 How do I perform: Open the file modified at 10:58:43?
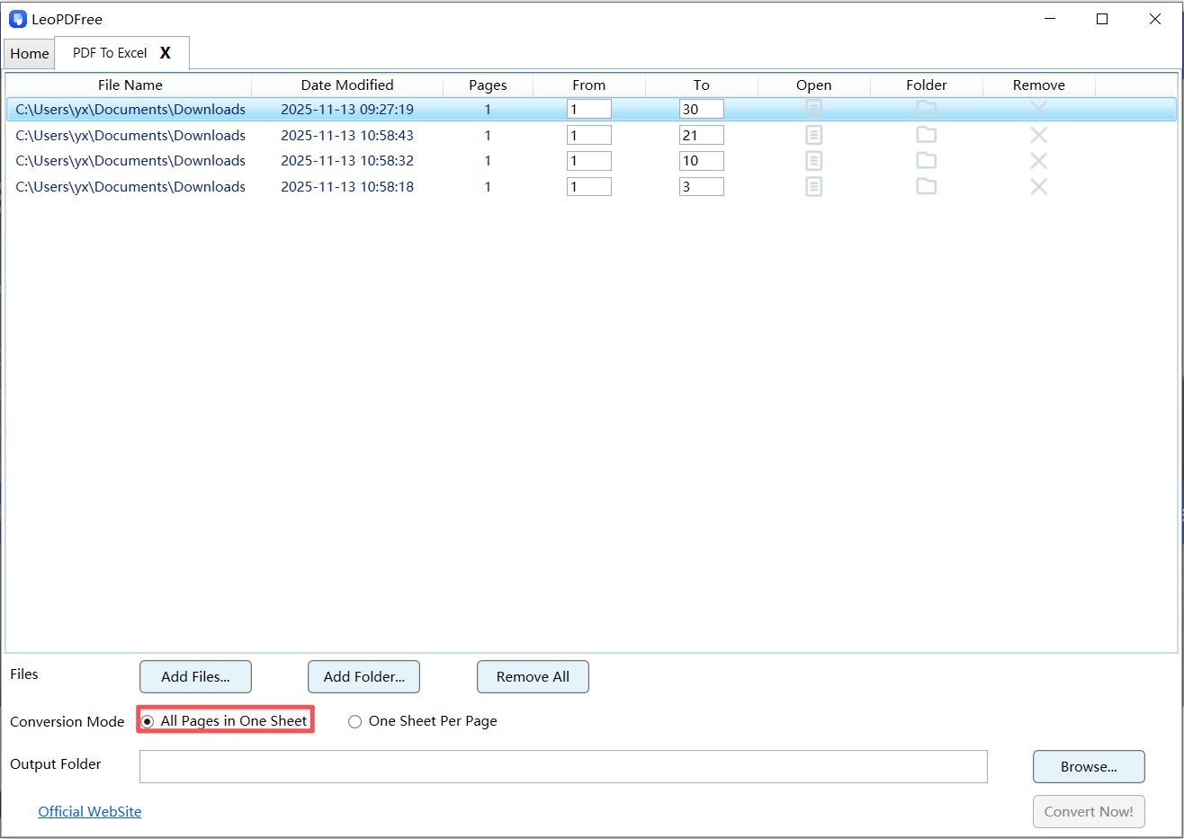pyautogui.click(x=813, y=134)
